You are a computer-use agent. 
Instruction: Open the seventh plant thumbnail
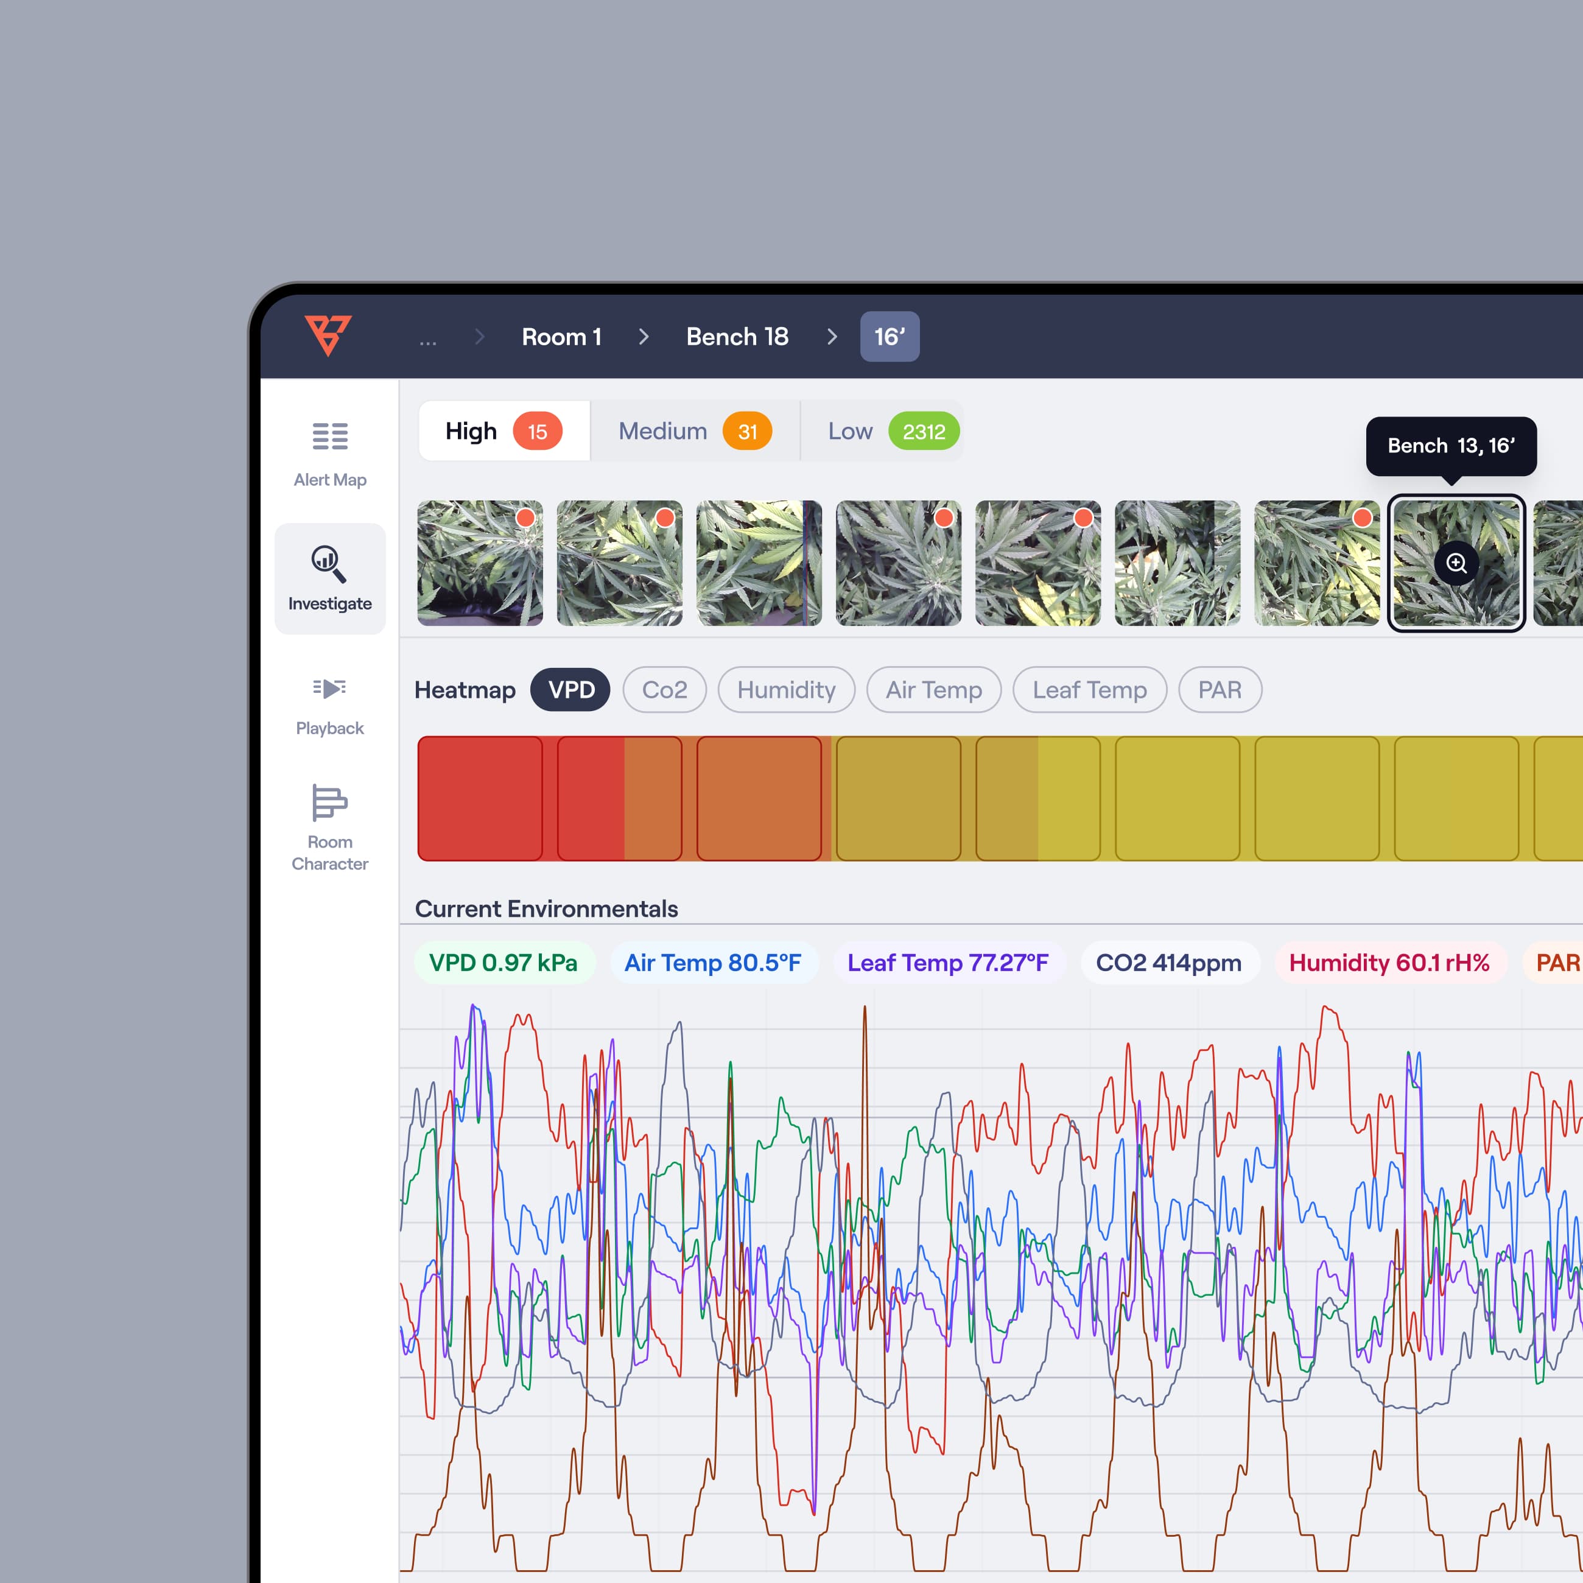coord(1317,563)
